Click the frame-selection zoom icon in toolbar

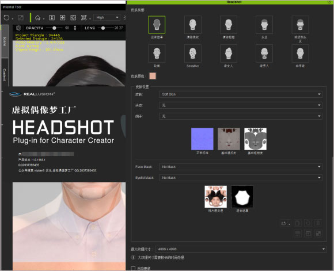[x=83, y=18]
